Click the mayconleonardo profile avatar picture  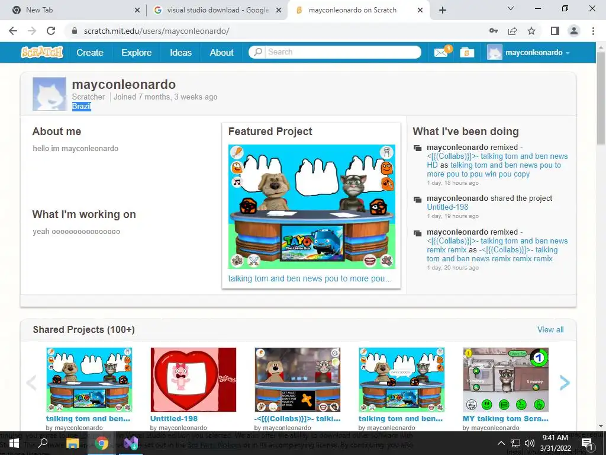(x=49, y=94)
